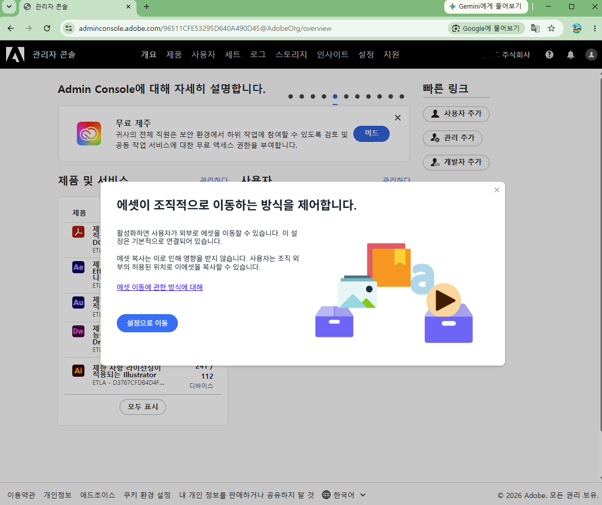This screenshot has width=602, height=505.
Task: Open the 인사이트 nav tab
Action: click(x=333, y=55)
